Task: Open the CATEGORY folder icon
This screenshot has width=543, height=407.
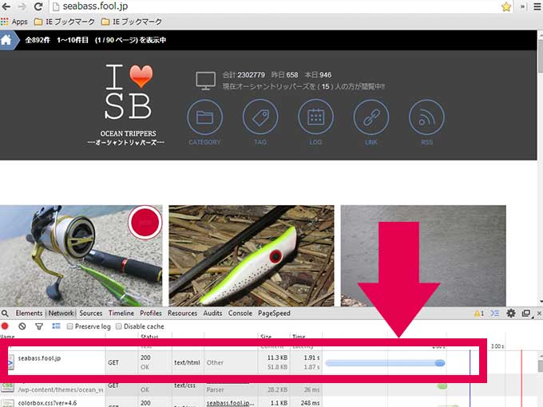Action: tap(204, 117)
